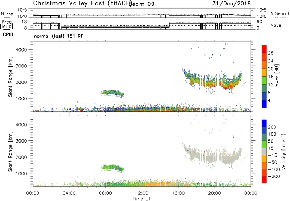This screenshot has width=290, height=201.
Task: Click the 'Velocity [m s⁻¹]' colorbar label
Action: (283, 151)
